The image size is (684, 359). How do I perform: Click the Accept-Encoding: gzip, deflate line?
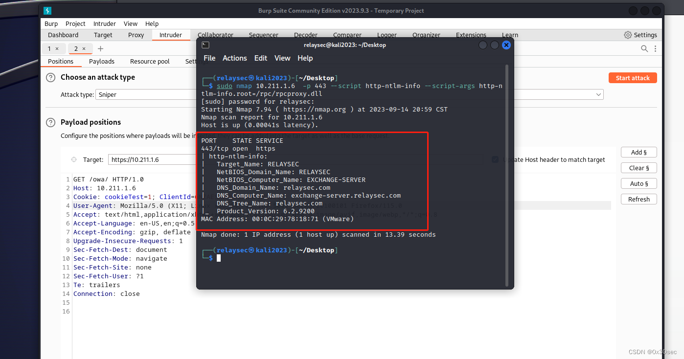coord(132,232)
